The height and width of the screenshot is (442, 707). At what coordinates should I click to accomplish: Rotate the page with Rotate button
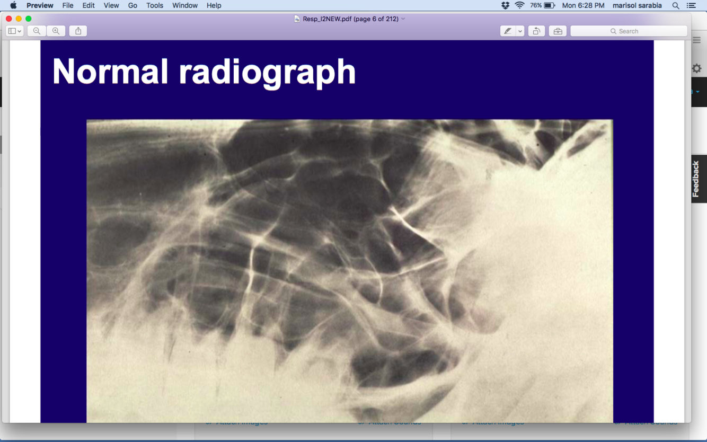click(536, 31)
